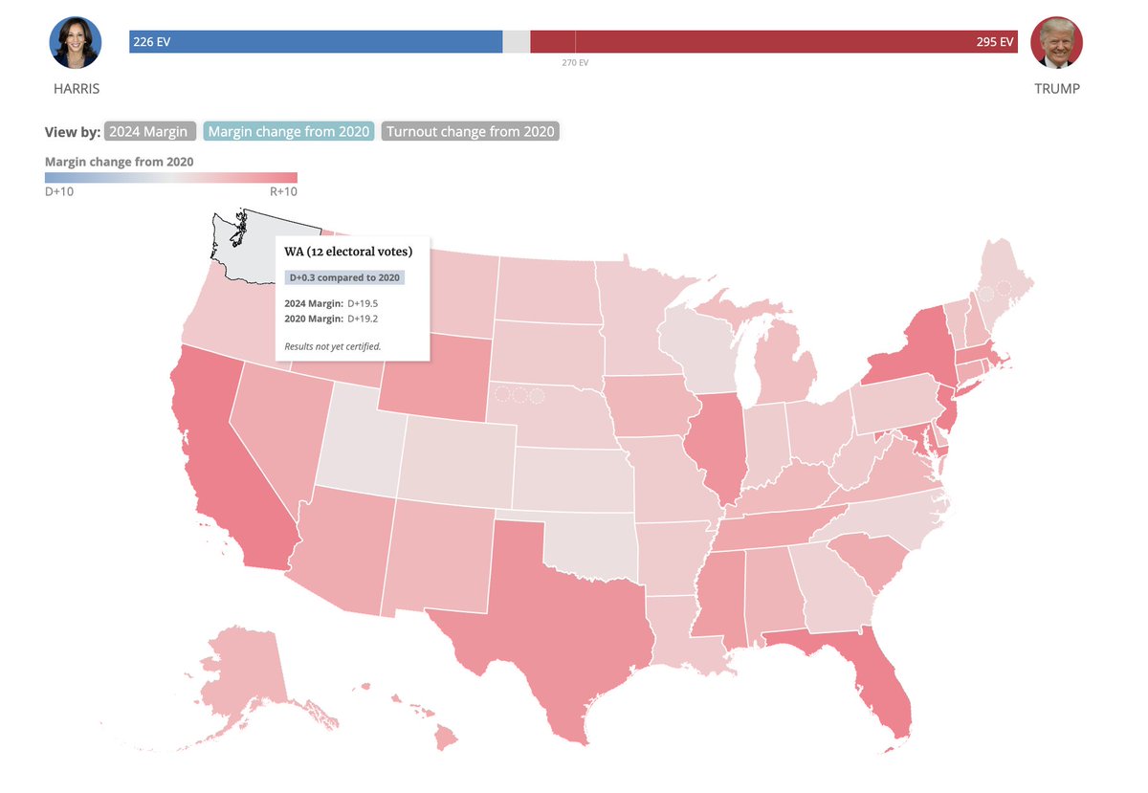Click the gray undecided segment of EV bar
This screenshot has height=793, width=1148.
click(x=516, y=42)
